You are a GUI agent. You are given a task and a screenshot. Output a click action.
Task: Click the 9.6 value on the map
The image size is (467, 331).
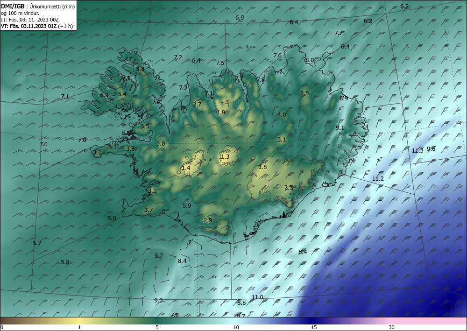pos(431,149)
